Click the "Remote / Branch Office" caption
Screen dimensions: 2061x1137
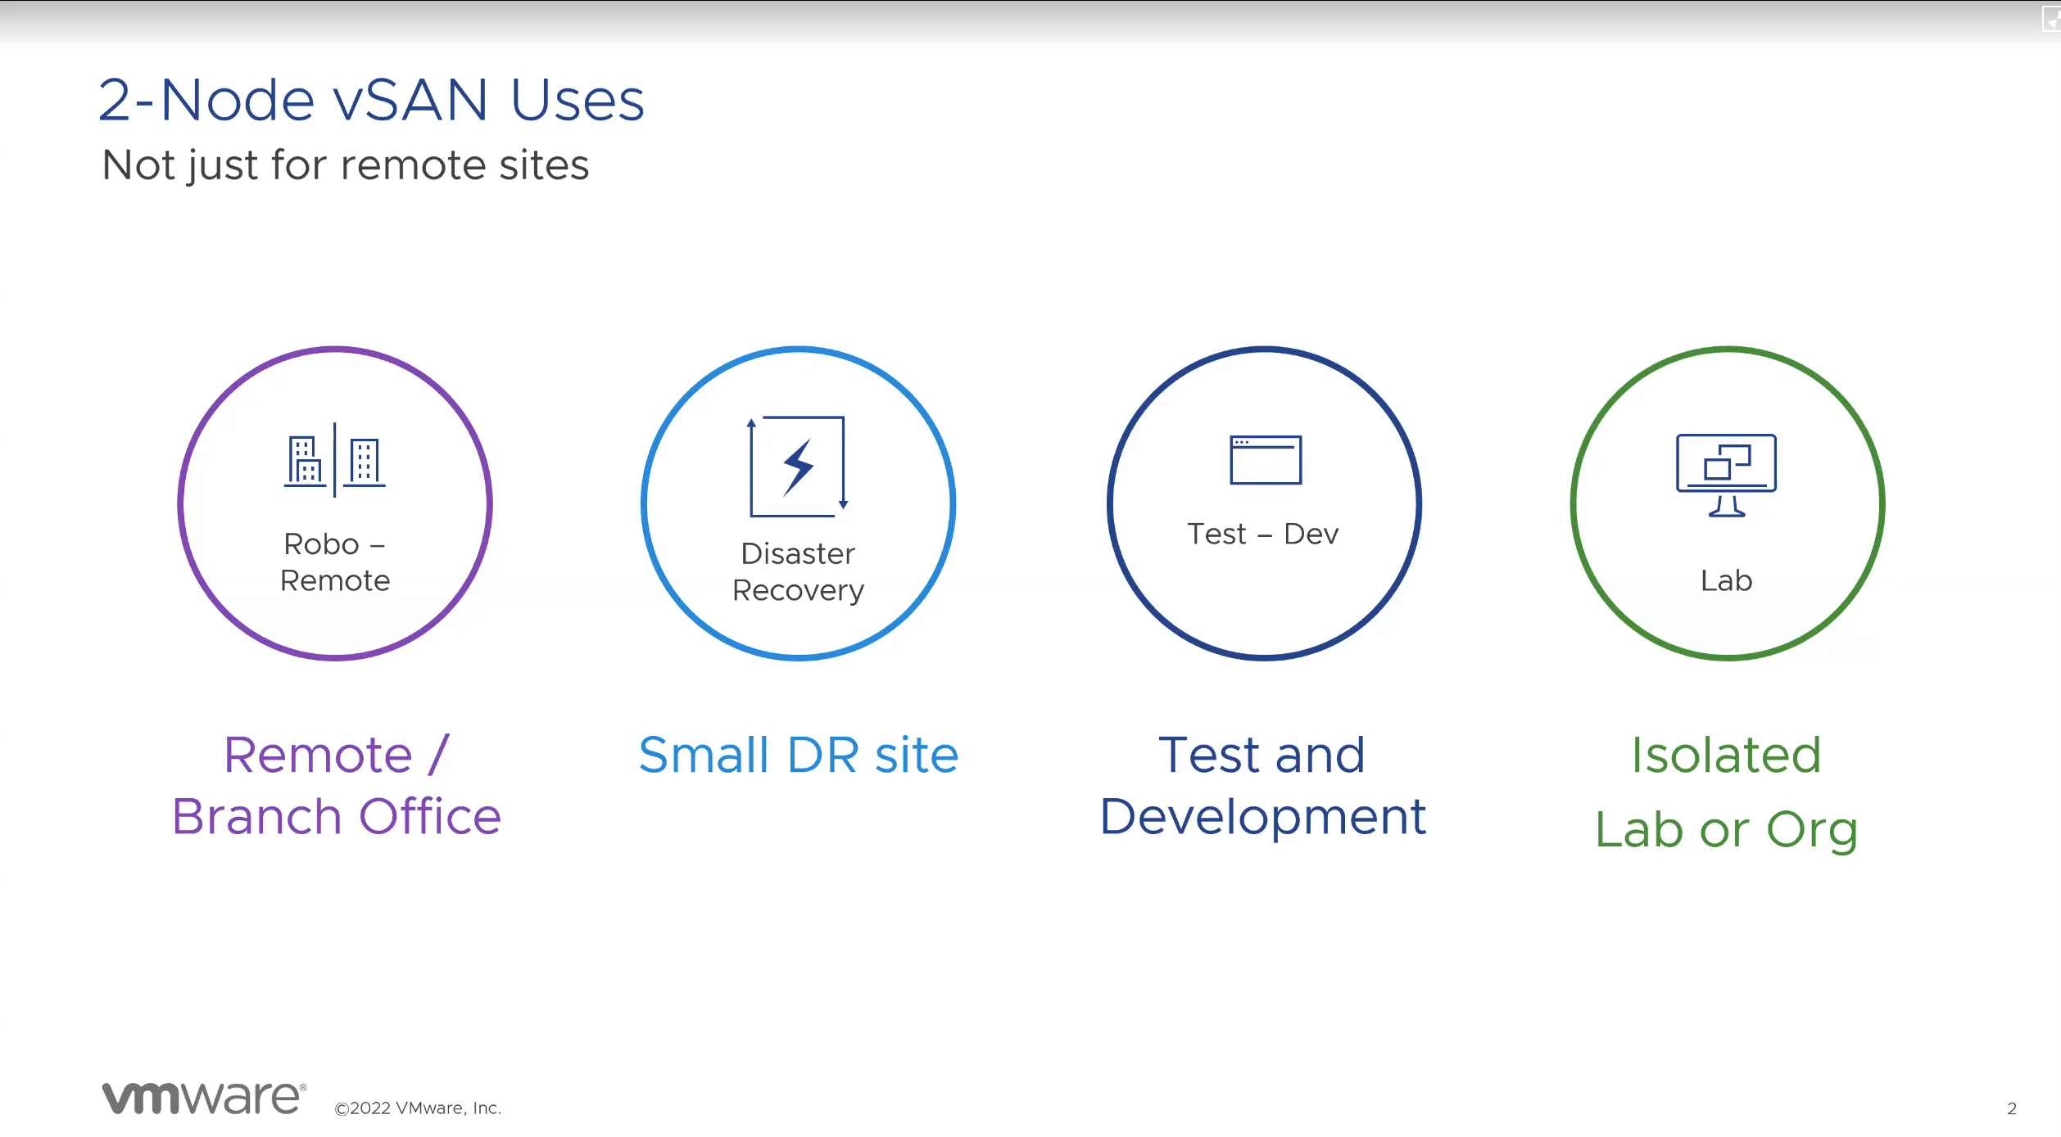[336, 786]
